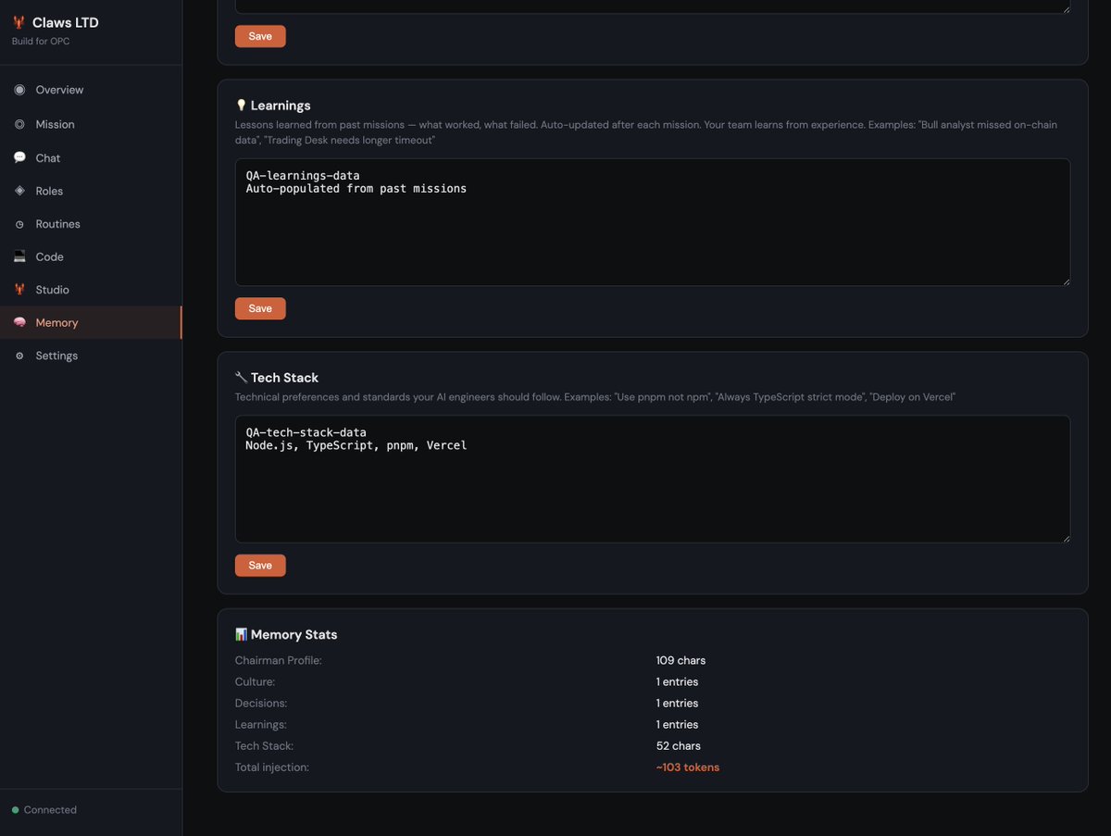
Task: Click the 'QA-tech-stack-data' line
Action: 306,432
